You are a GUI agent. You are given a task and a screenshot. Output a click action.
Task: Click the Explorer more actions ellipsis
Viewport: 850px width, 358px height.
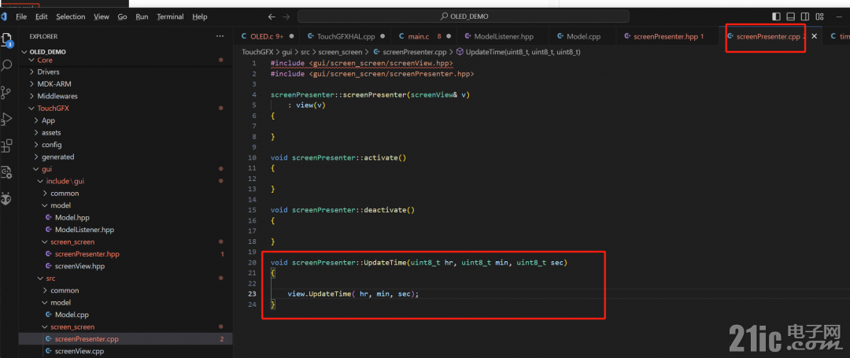[x=220, y=36]
